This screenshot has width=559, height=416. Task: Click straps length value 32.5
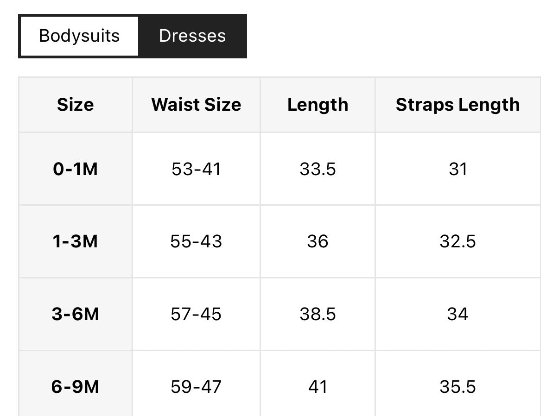tap(457, 241)
